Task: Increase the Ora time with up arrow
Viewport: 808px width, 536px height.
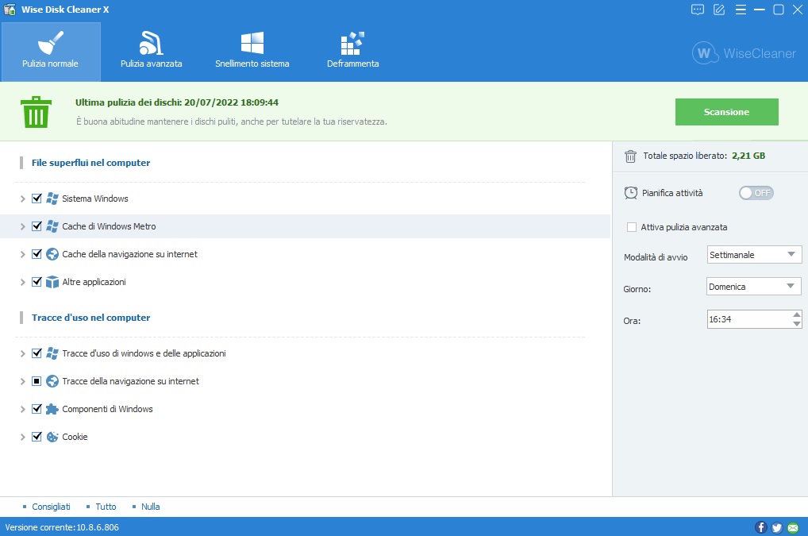Action: tap(797, 314)
